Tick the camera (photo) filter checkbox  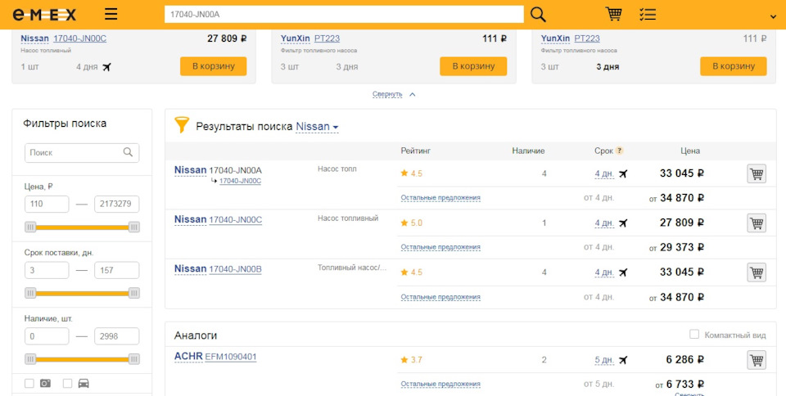(29, 383)
